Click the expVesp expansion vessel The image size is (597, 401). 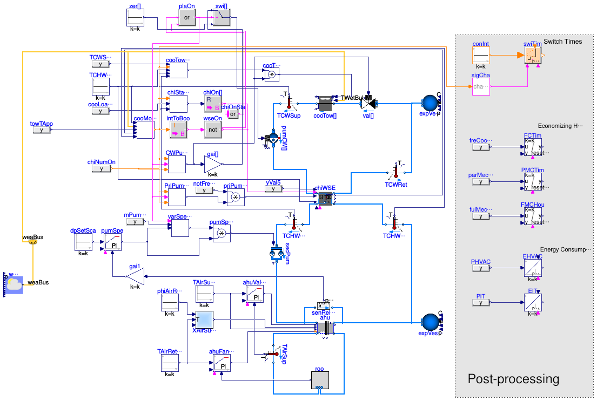coord(431,323)
